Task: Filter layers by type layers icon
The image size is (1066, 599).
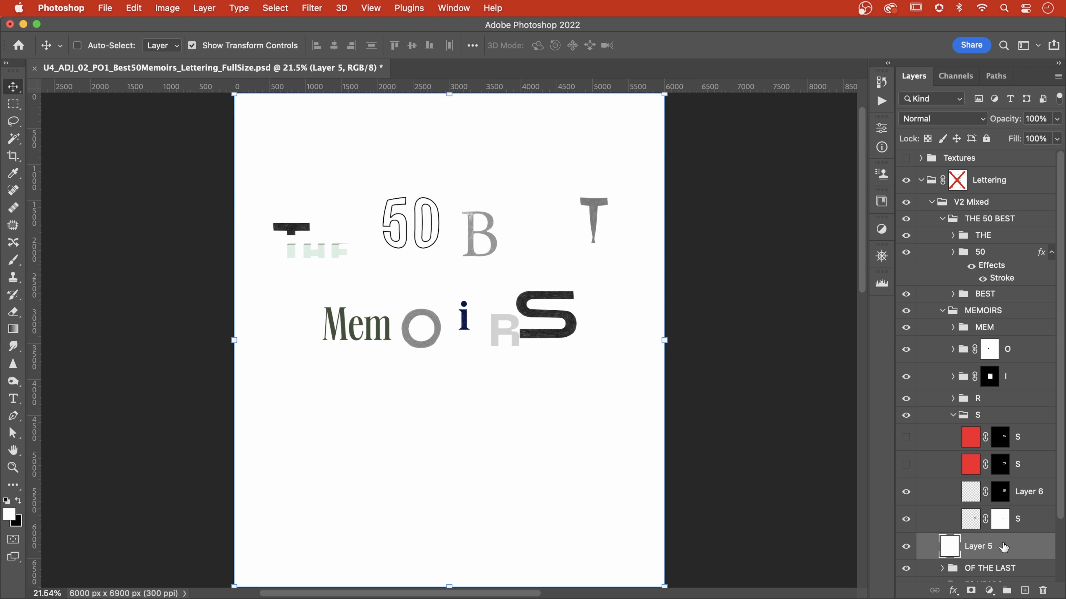Action: point(1010,99)
